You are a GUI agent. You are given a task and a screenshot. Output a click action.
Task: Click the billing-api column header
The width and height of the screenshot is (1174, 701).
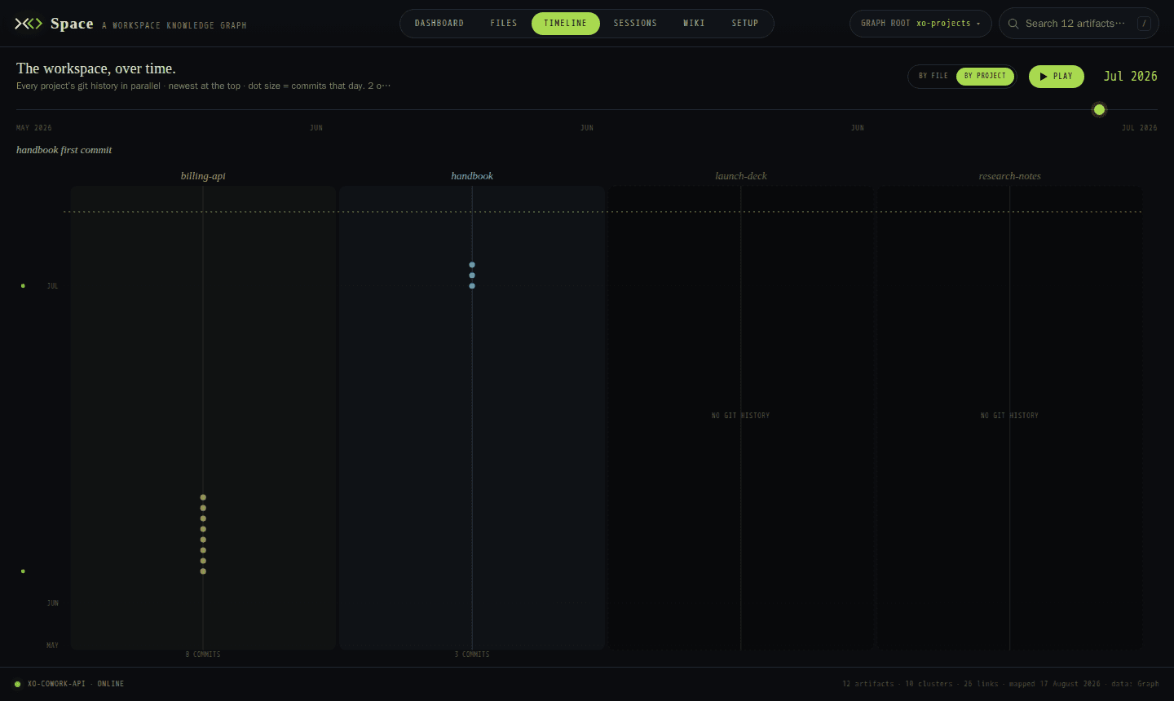[x=203, y=176]
